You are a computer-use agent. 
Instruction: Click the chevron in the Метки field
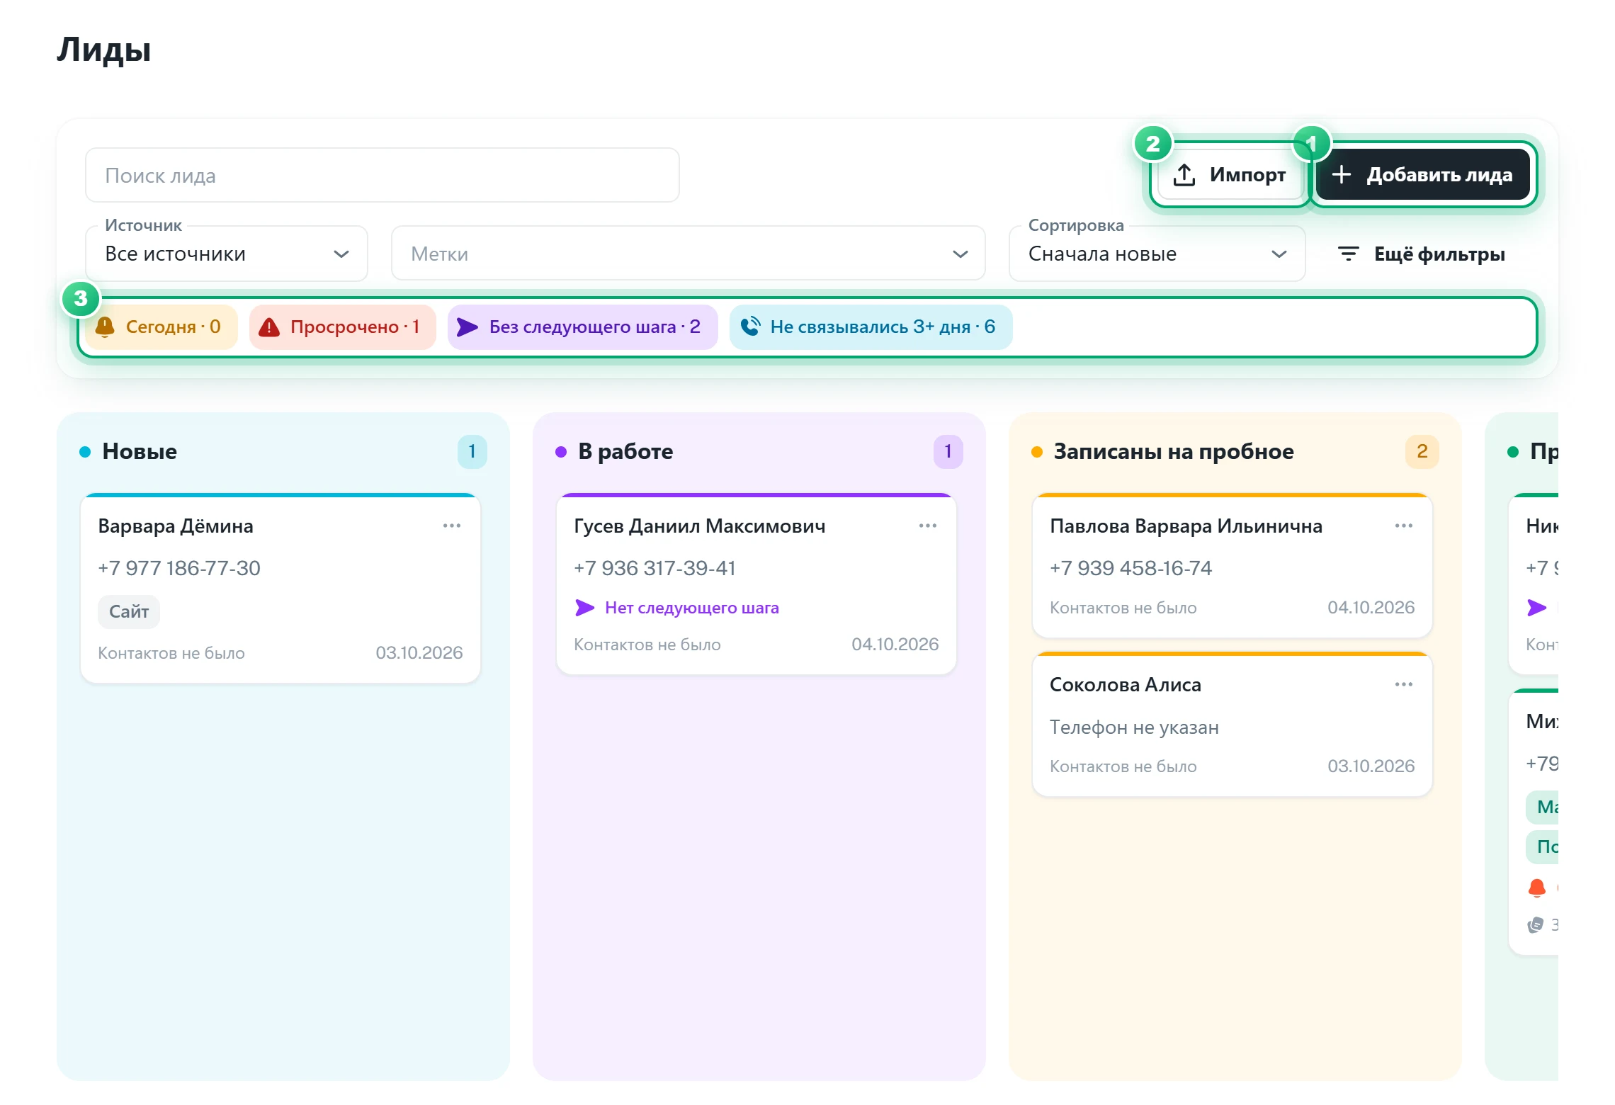(x=960, y=254)
